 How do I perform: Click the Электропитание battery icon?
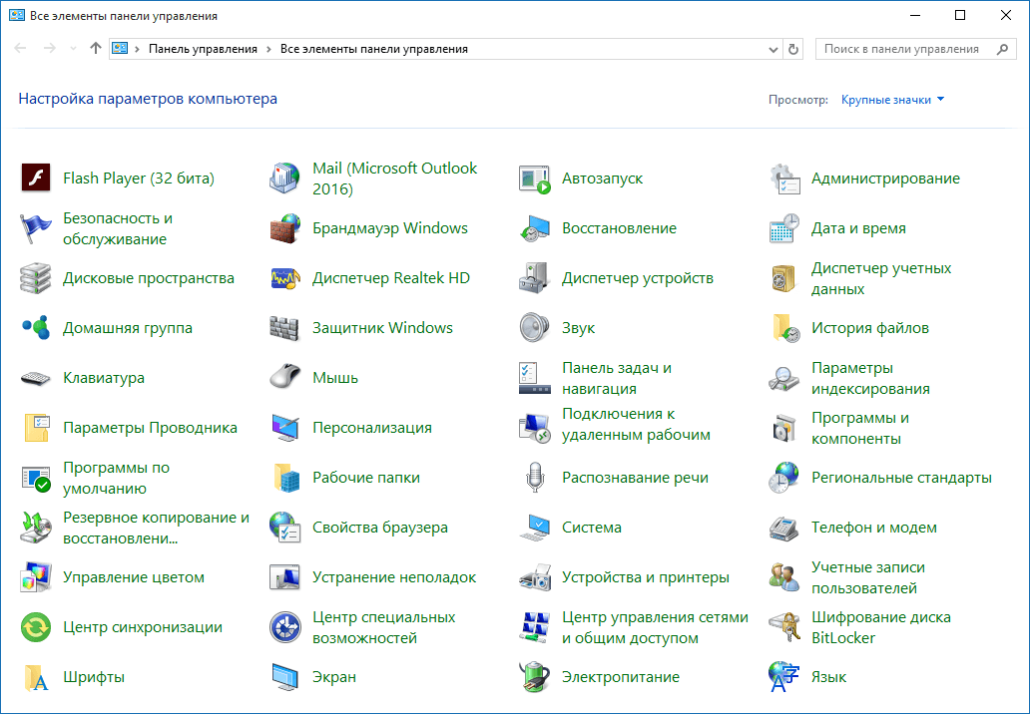pyautogui.click(x=535, y=677)
